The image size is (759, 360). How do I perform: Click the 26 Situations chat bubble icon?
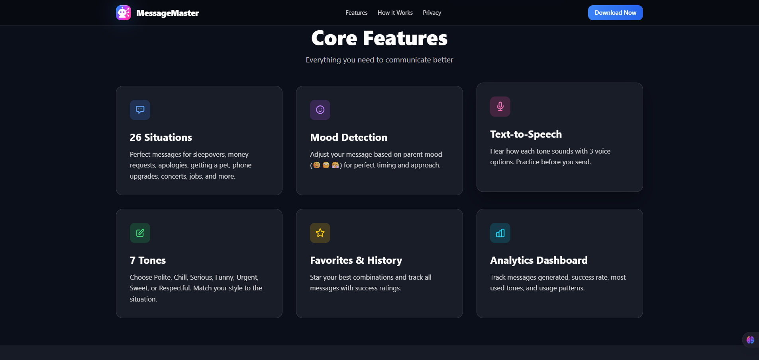(140, 110)
